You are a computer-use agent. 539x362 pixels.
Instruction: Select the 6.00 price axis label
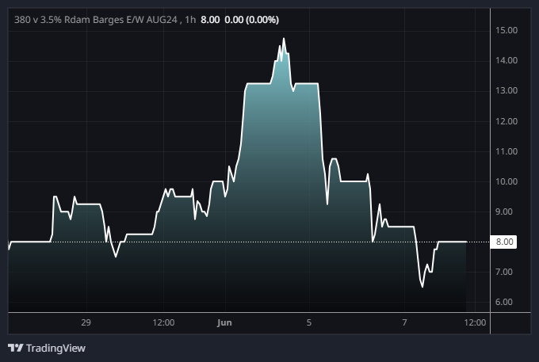[x=506, y=302]
